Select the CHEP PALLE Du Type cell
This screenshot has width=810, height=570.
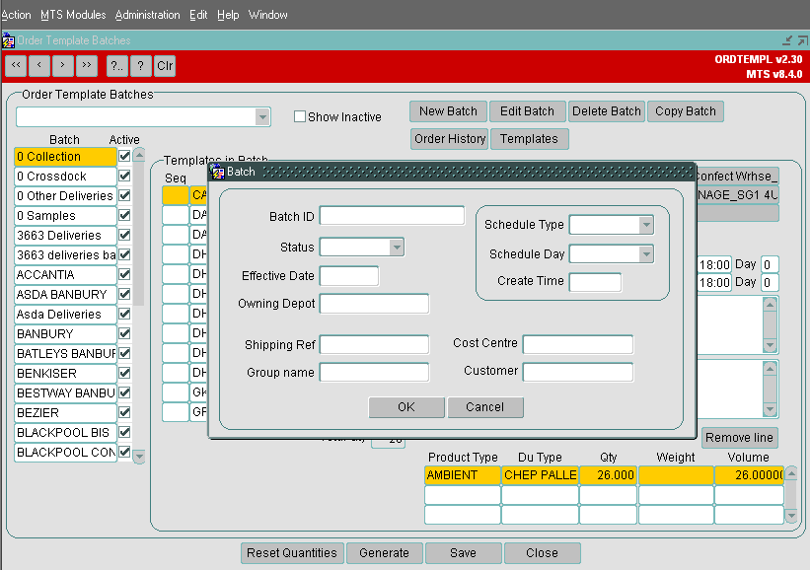click(540, 475)
